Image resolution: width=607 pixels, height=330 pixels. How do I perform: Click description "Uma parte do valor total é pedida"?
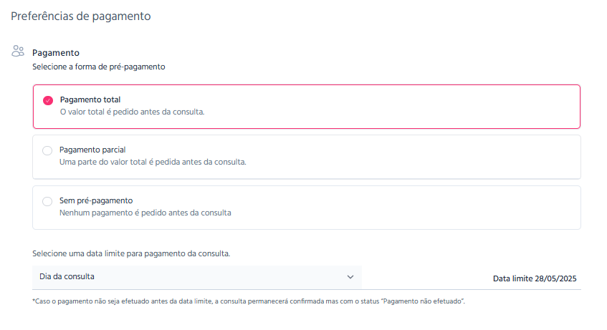coord(153,162)
